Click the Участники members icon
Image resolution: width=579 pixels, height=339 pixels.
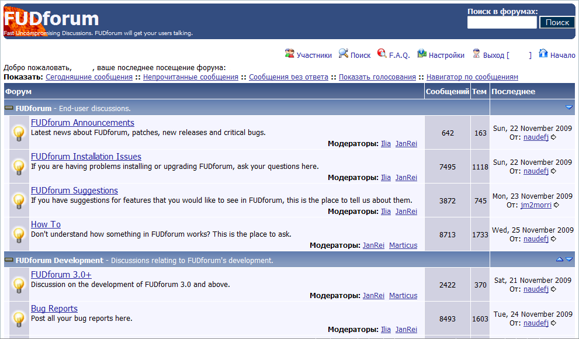click(290, 54)
